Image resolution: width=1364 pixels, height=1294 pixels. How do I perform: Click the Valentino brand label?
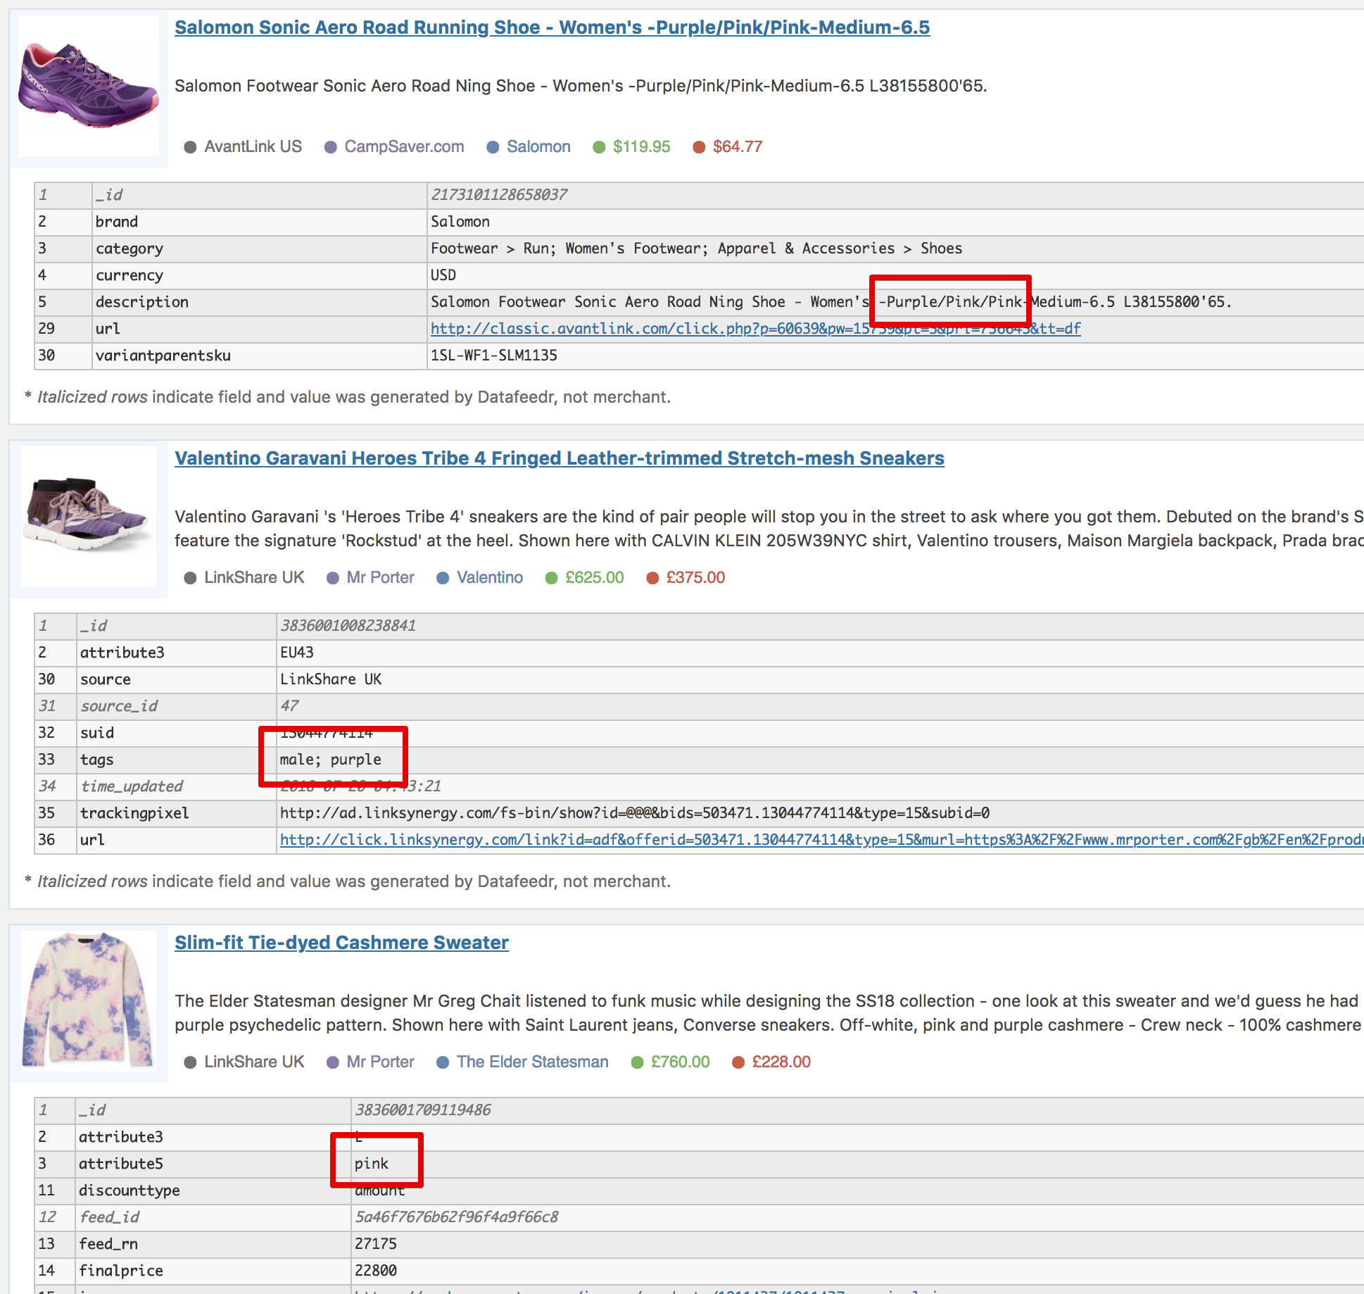pos(490,577)
